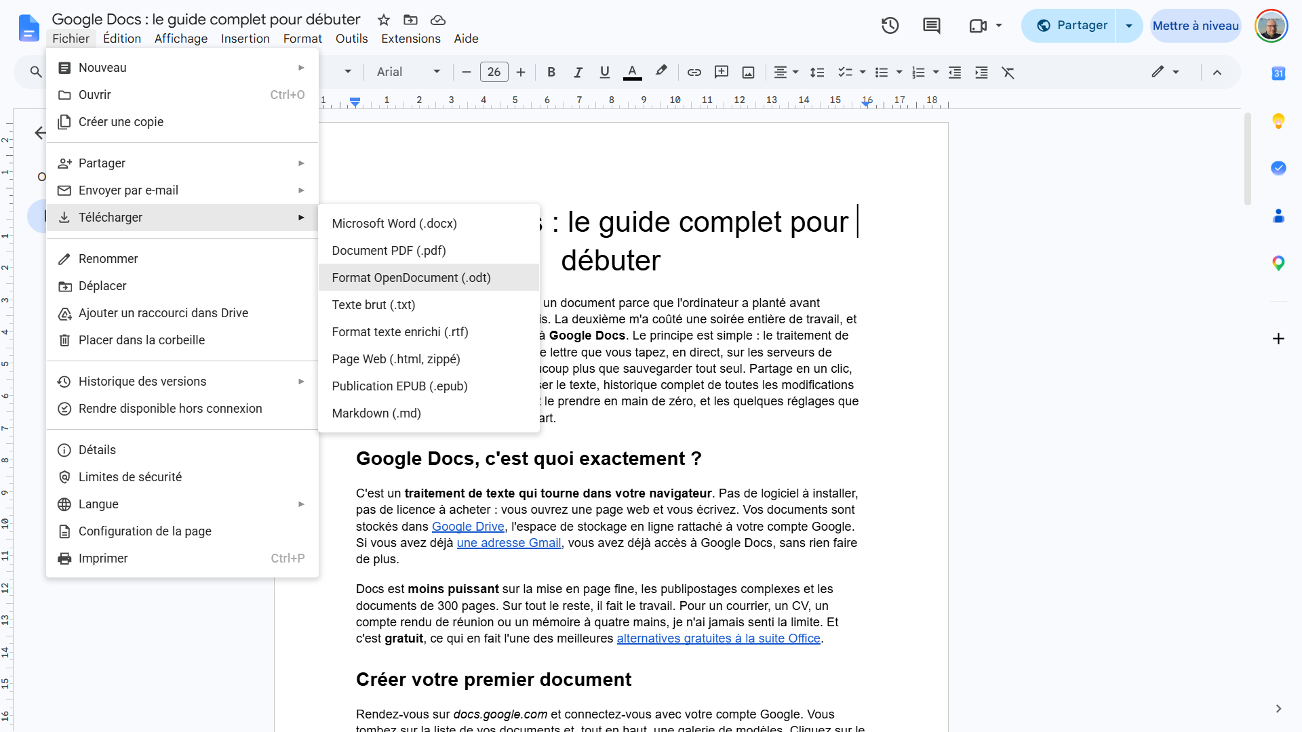The width and height of the screenshot is (1302, 732).
Task: Toggle Rendre disponible hors connexion
Action: [x=182, y=409]
